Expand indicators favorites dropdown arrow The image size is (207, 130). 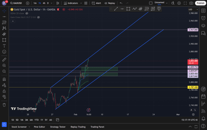click(x=81, y=3)
